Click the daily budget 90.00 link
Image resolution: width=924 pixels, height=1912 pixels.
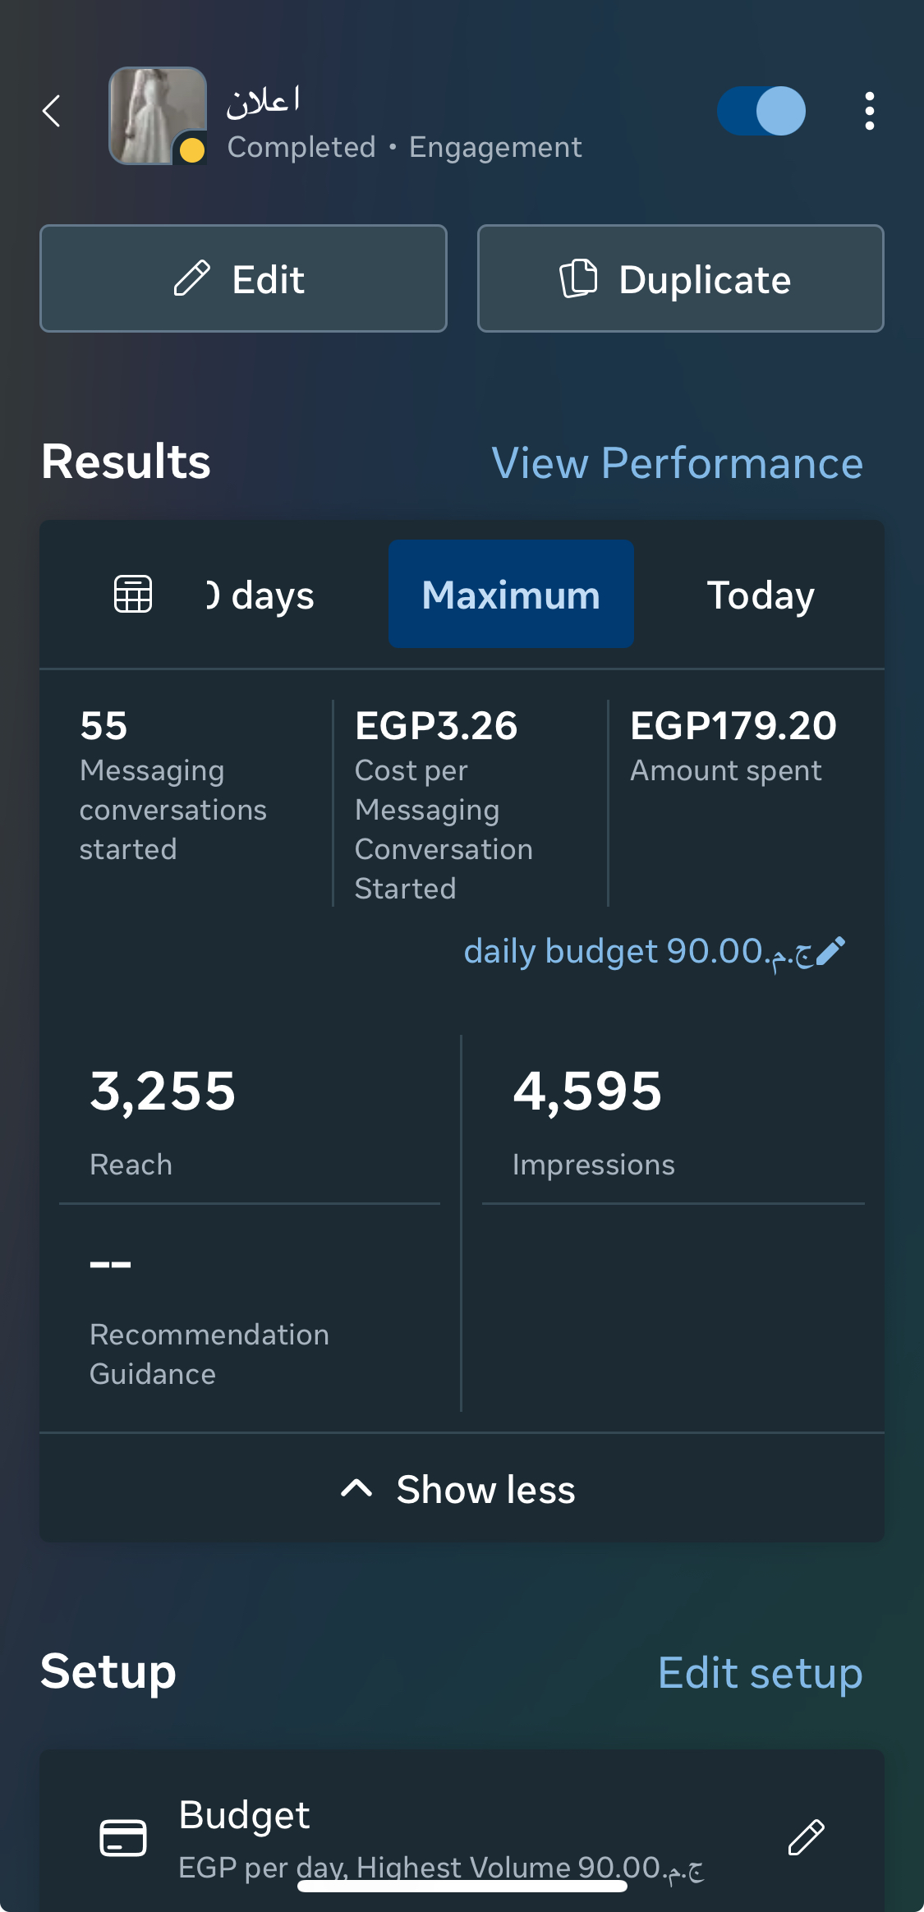pos(637,951)
